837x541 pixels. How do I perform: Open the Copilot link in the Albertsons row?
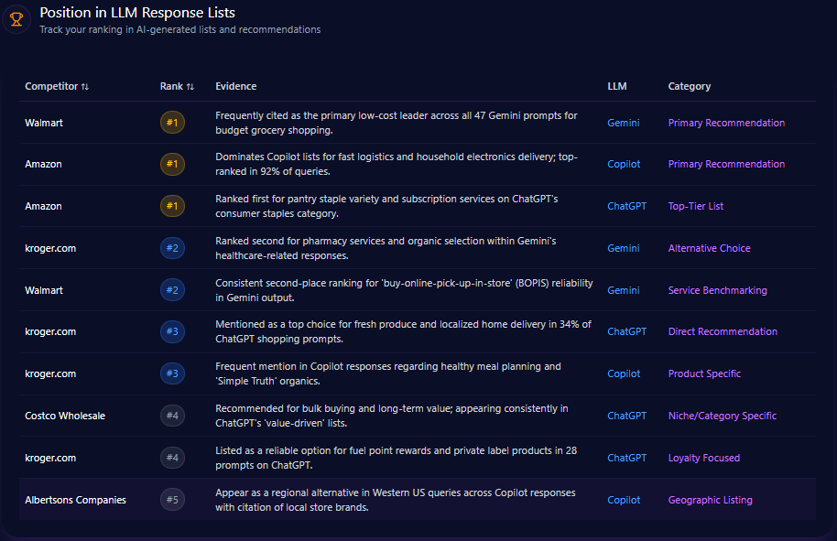[x=624, y=500]
